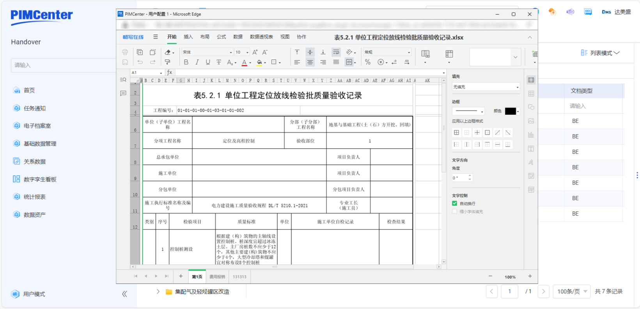
Task: Click the border color black swatch
Action: point(510,111)
